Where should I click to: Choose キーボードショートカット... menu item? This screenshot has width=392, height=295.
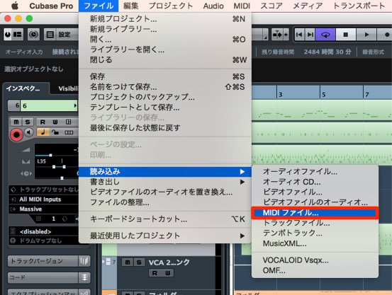tap(165, 219)
